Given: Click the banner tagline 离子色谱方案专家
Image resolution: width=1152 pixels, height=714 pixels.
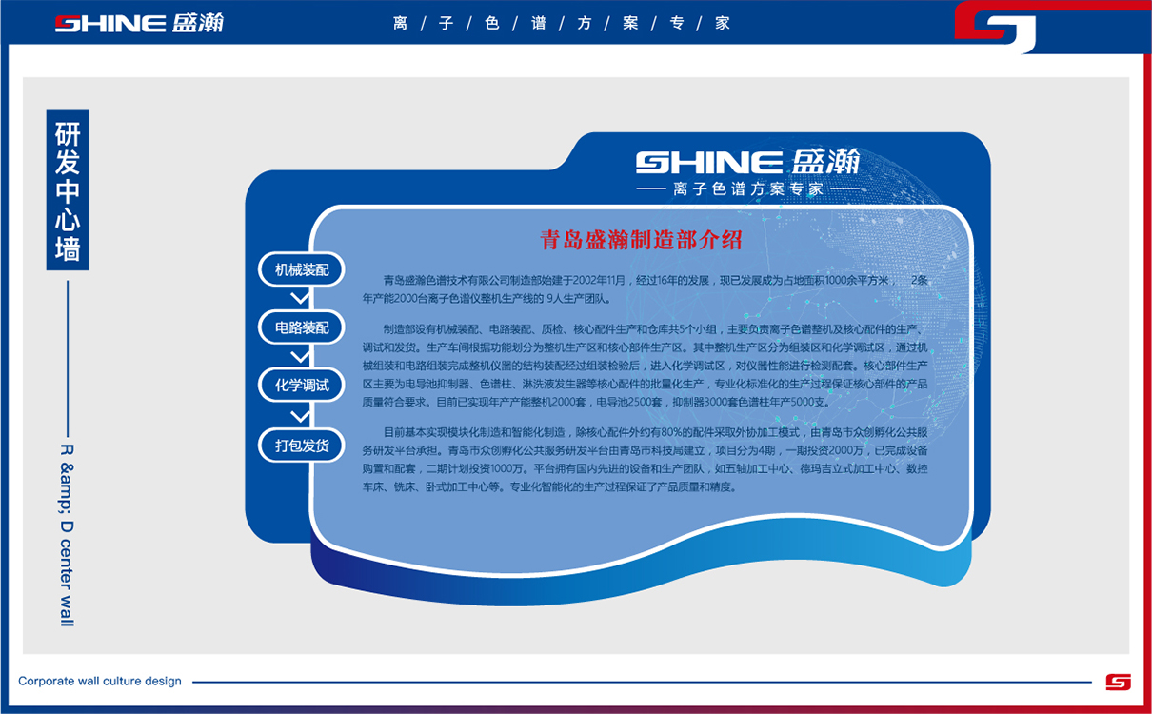Looking at the screenshot, I should click(x=562, y=23).
